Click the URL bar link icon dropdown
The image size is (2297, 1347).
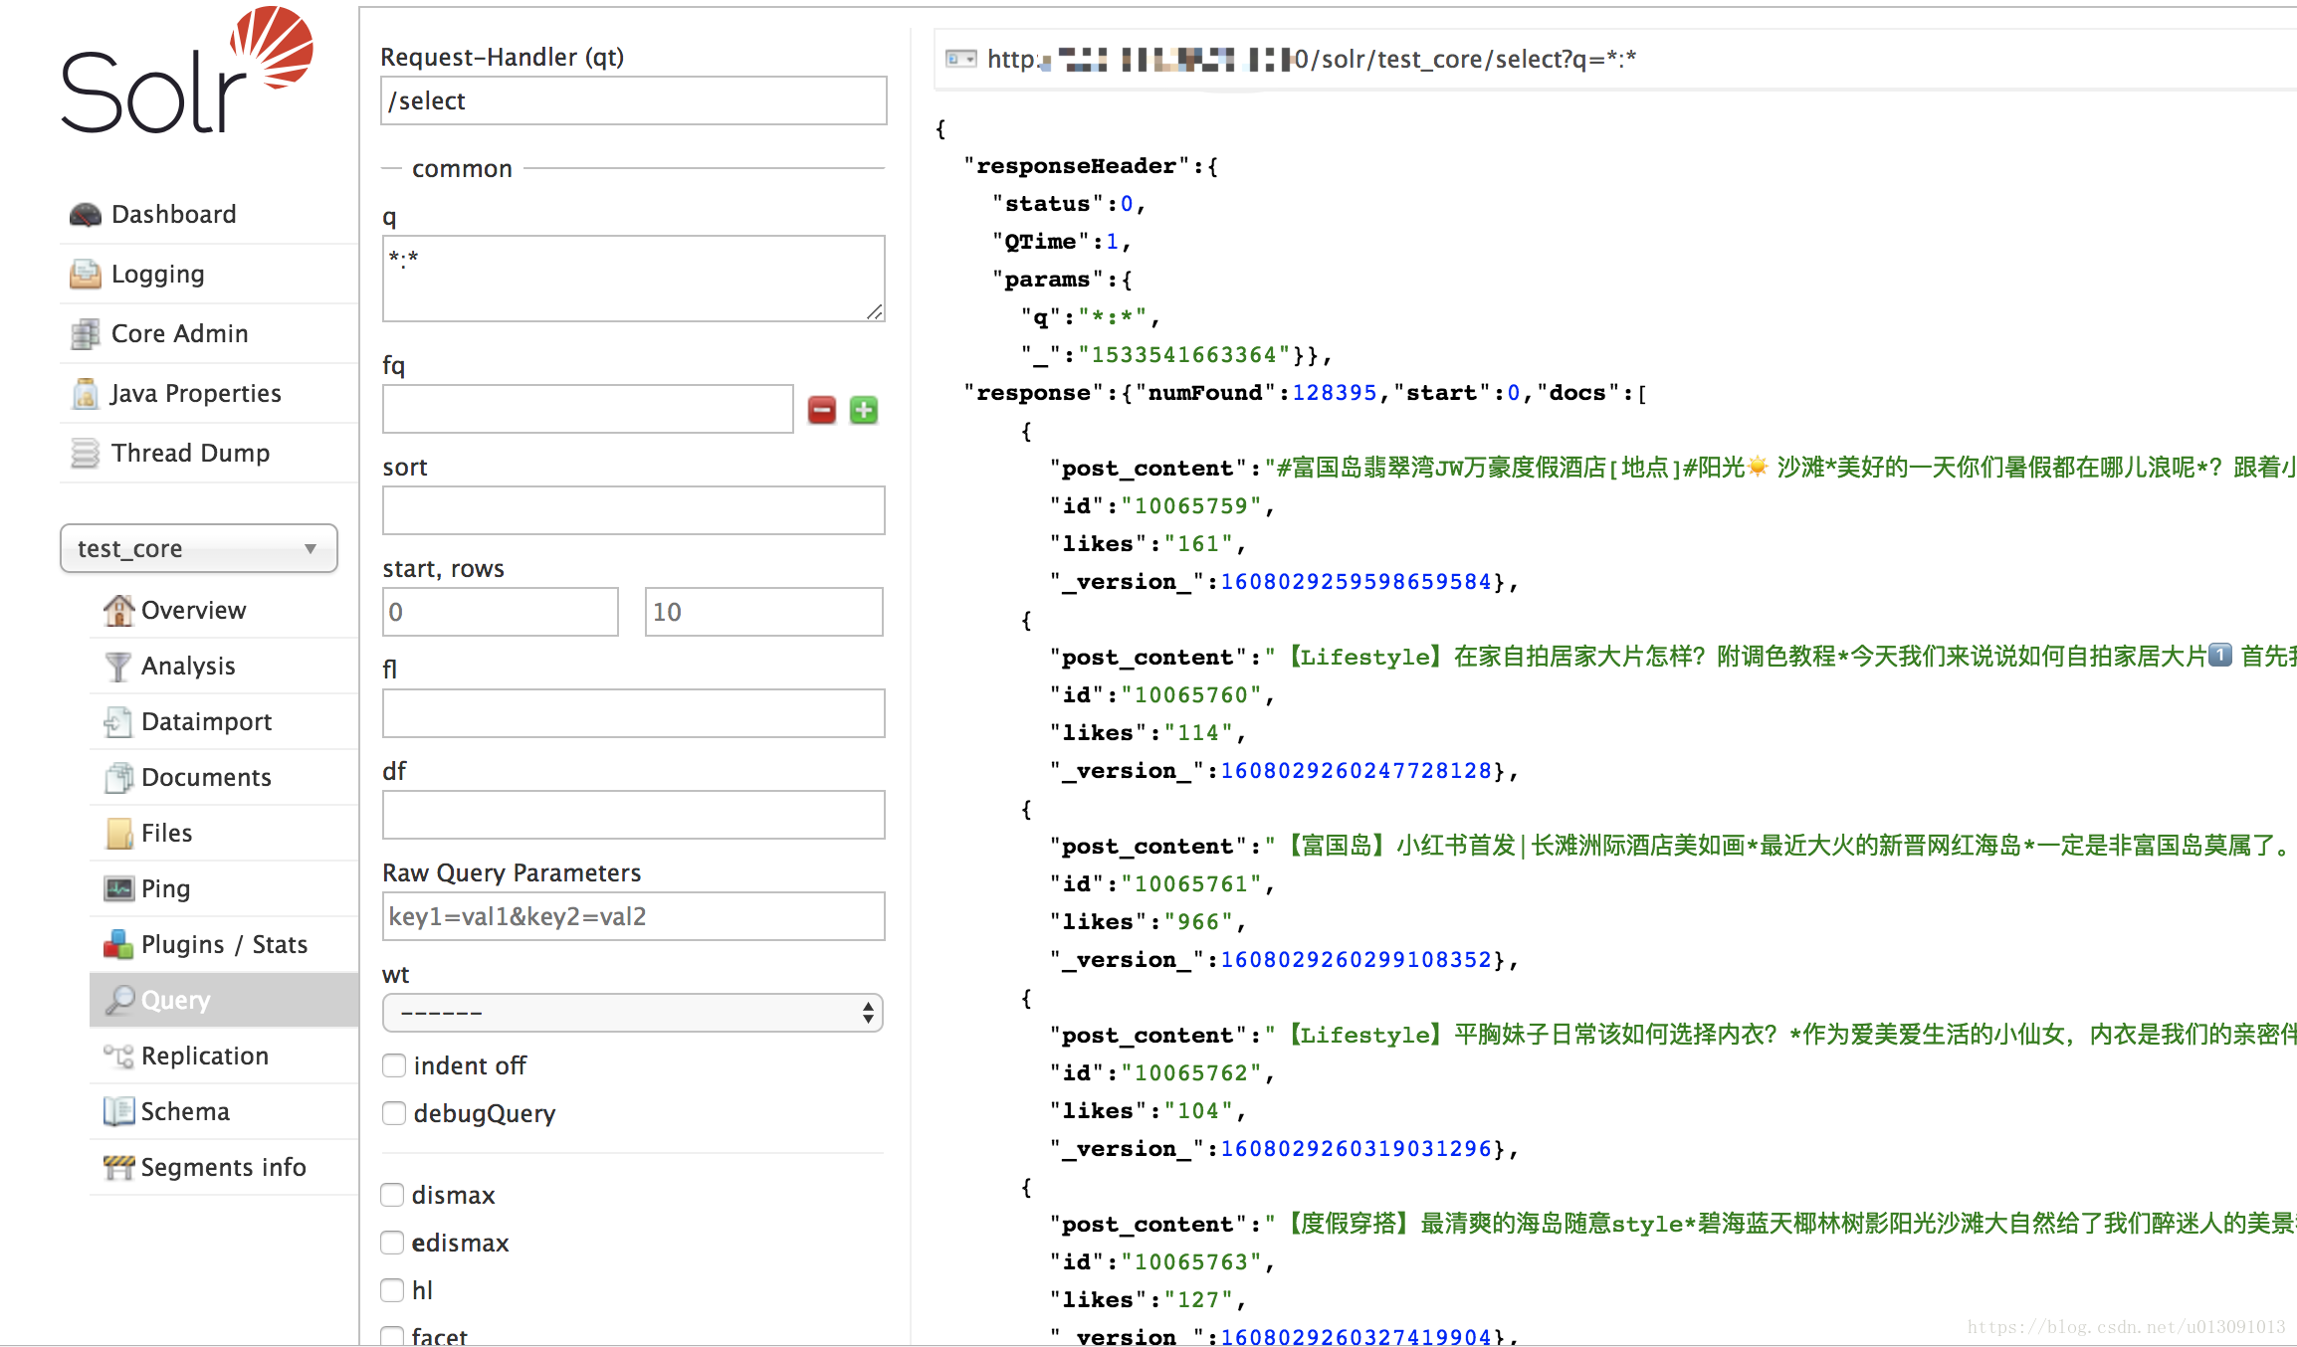pyautogui.click(x=960, y=59)
